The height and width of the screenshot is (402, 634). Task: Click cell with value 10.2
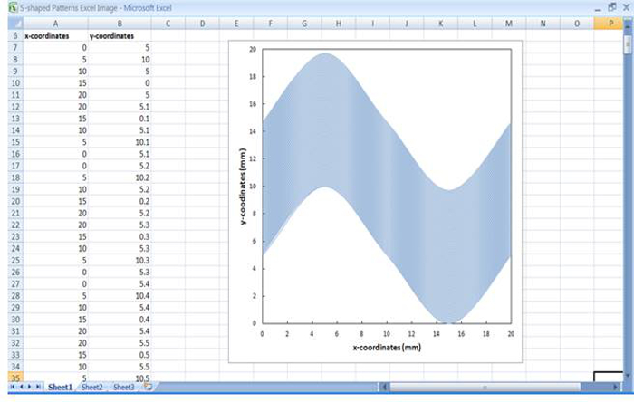(120, 177)
